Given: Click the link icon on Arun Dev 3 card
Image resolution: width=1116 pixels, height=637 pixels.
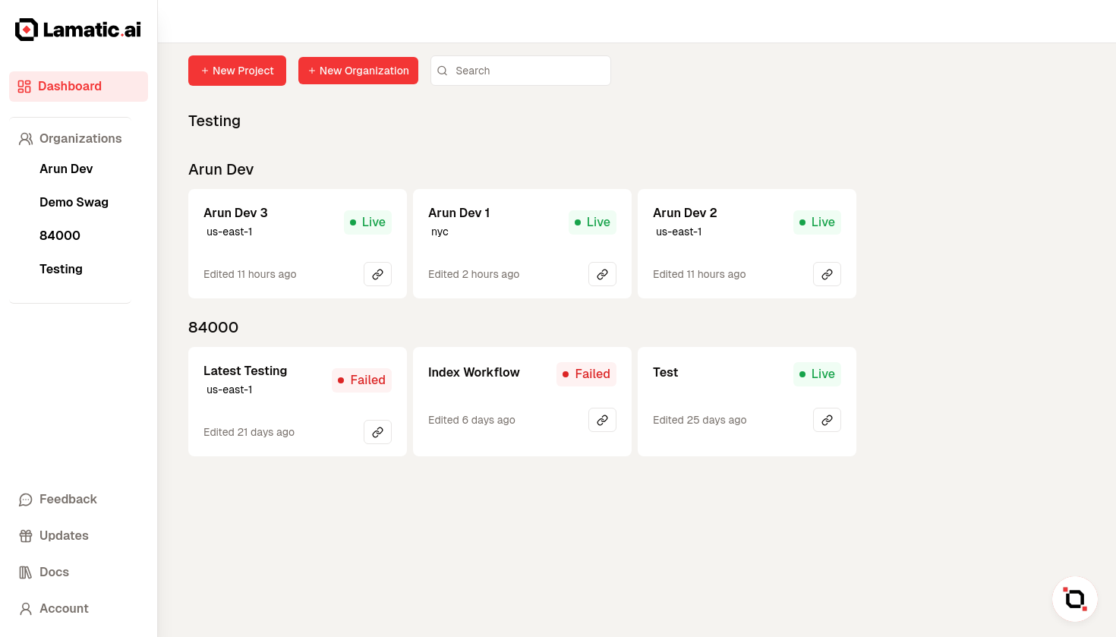Looking at the screenshot, I should (377, 274).
